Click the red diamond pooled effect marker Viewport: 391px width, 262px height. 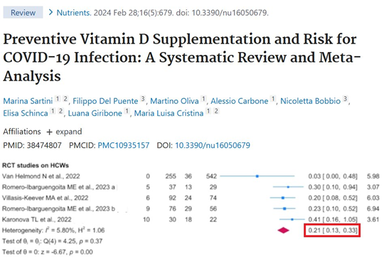(284, 230)
